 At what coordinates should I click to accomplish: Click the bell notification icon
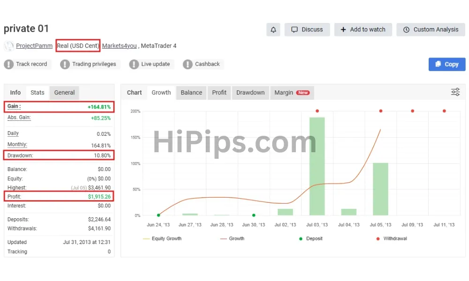click(x=273, y=30)
